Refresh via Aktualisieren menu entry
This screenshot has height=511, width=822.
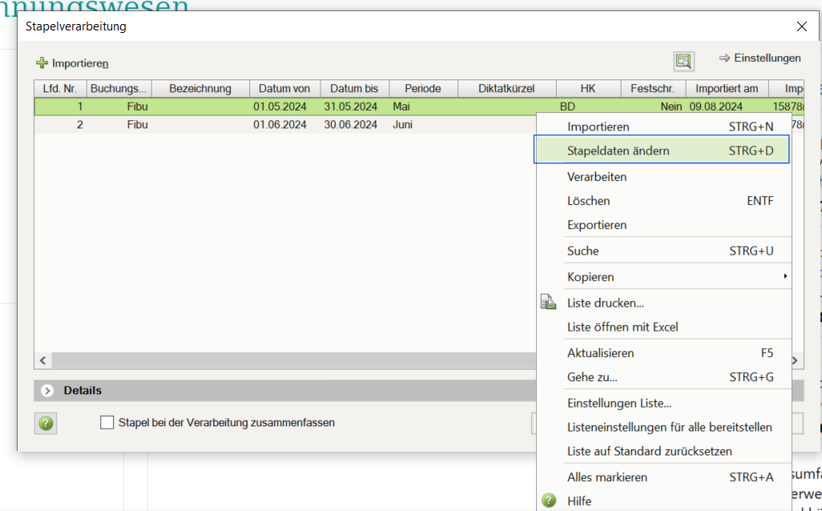coord(600,352)
